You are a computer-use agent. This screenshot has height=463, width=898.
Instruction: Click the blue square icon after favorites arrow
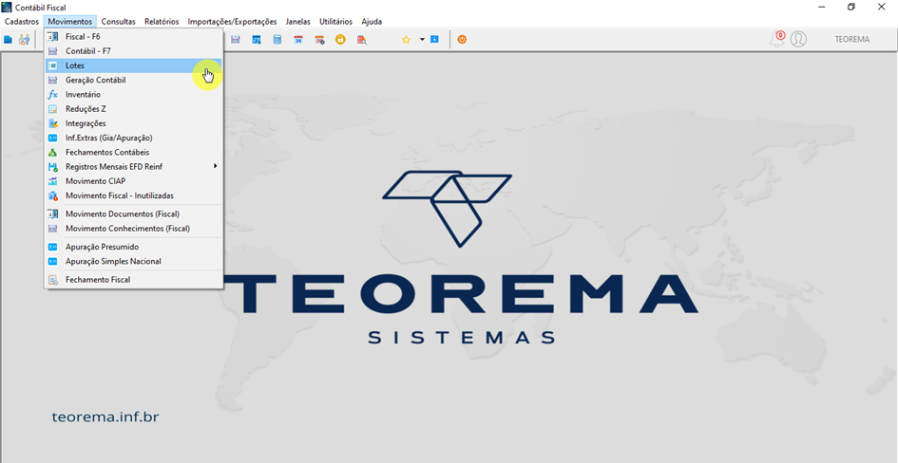tap(434, 40)
